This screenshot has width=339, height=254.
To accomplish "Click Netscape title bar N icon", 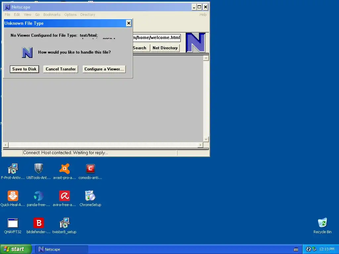I will tap(7, 7).
